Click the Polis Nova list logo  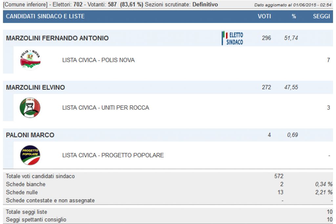[30, 60]
